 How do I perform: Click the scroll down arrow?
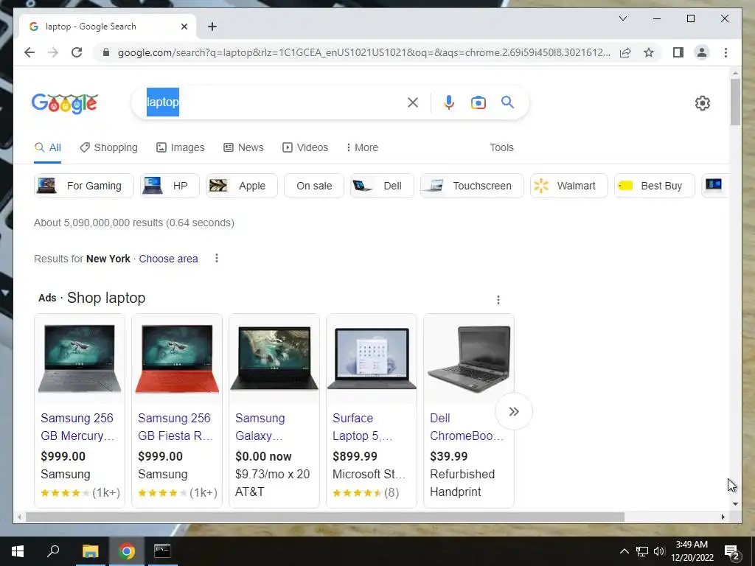pyautogui.click(x=735, y=504)
